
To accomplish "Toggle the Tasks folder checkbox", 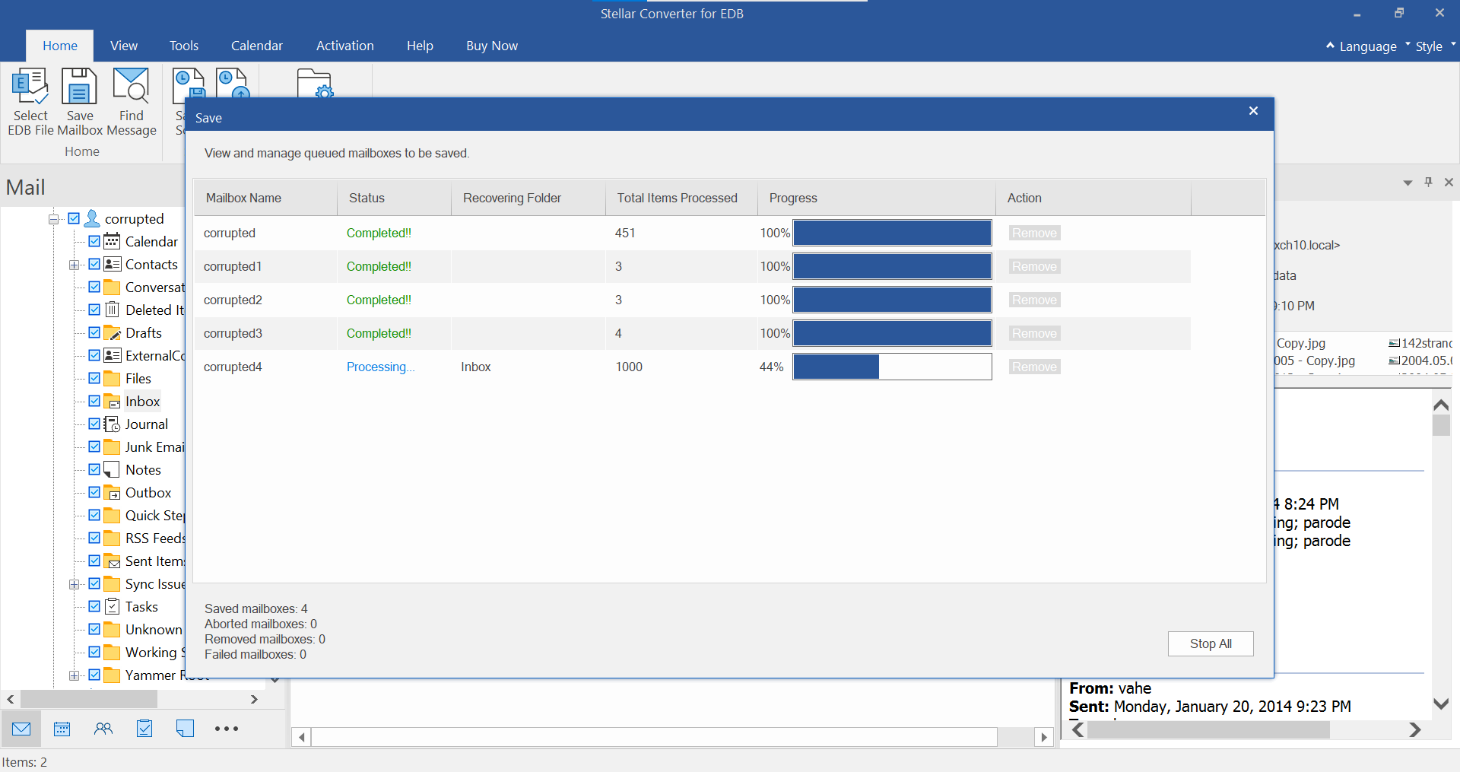I will 94,606.
